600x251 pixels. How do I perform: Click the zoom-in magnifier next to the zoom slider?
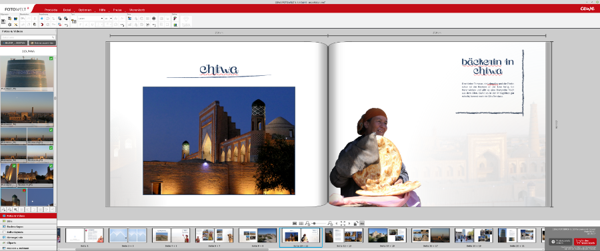coord(330,223)
